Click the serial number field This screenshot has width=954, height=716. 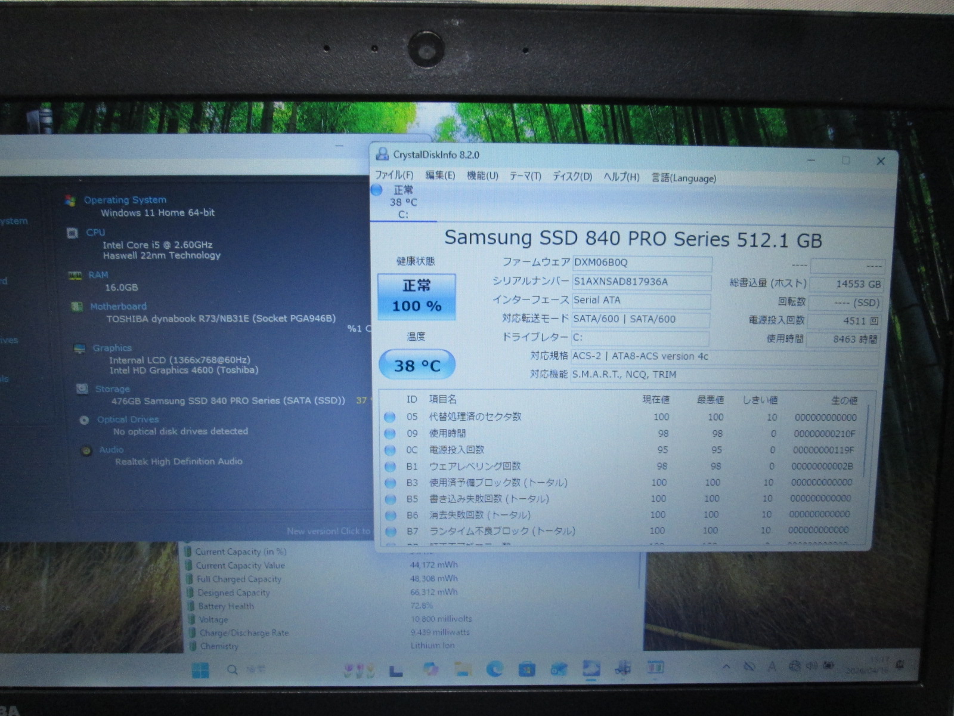[641, 282]
